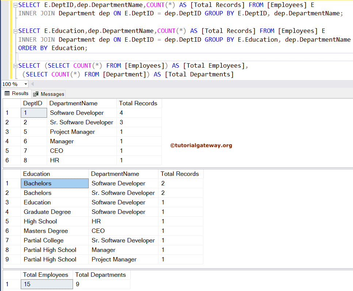Select Total Records header in second grid
The height and width of the screenshot is (291, 353).
tap(181, 174)
